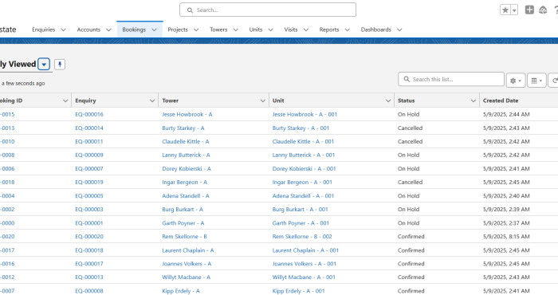
Task: Sort by the Unit column header
Action: pos(278,100)
